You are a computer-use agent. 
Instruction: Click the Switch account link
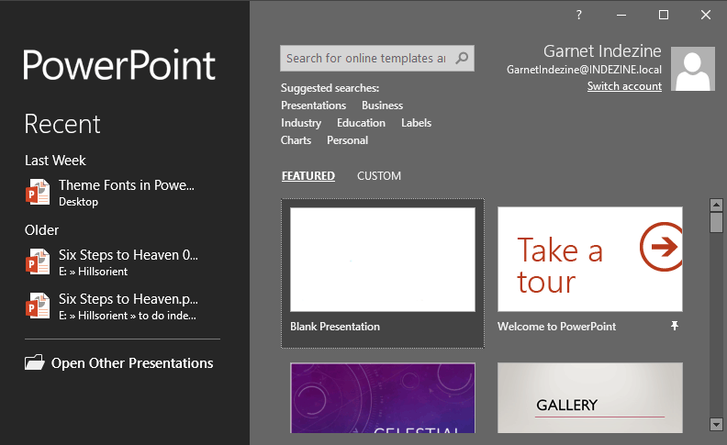tap(624, 86)
